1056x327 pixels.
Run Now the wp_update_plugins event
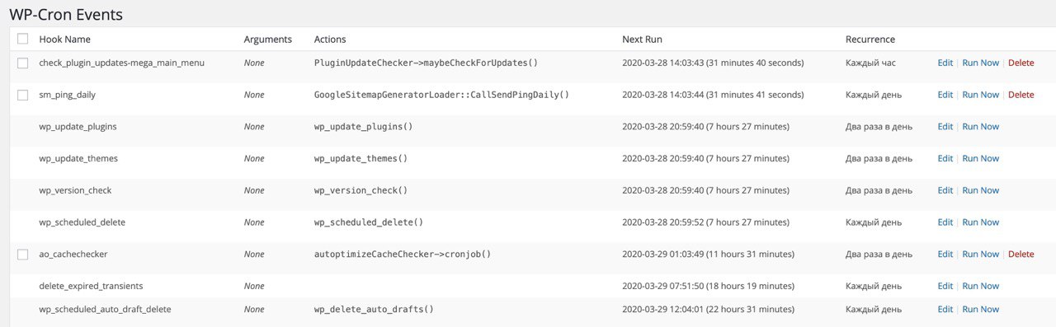(x=980, y=127)
